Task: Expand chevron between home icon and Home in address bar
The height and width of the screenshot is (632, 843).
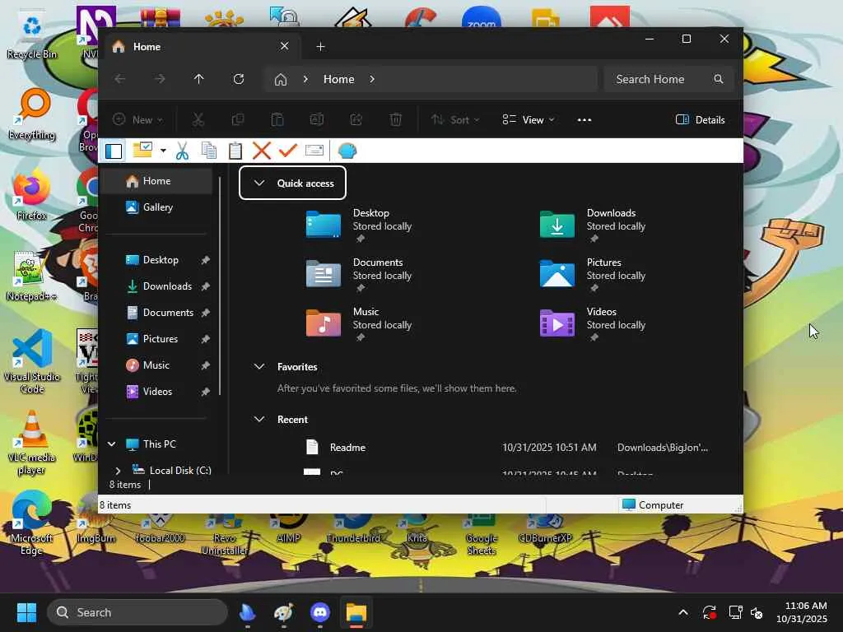Action: (305, 79)
